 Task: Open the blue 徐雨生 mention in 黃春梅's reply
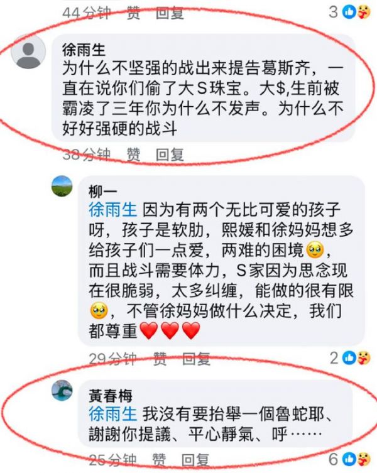(113, 414)
